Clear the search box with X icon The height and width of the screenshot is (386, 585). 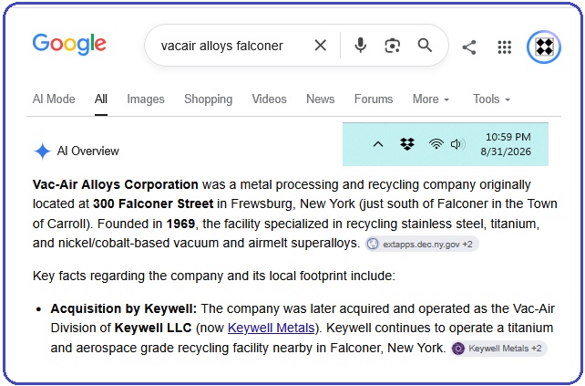tap(320, 46)
